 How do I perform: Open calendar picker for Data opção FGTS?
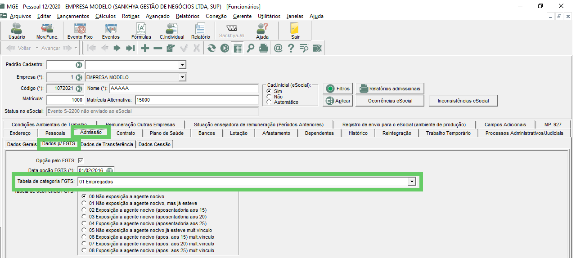point(110,170)
